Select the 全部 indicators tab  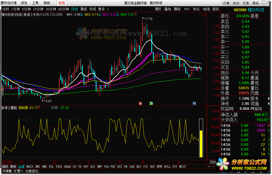click(x=21, y=167)
